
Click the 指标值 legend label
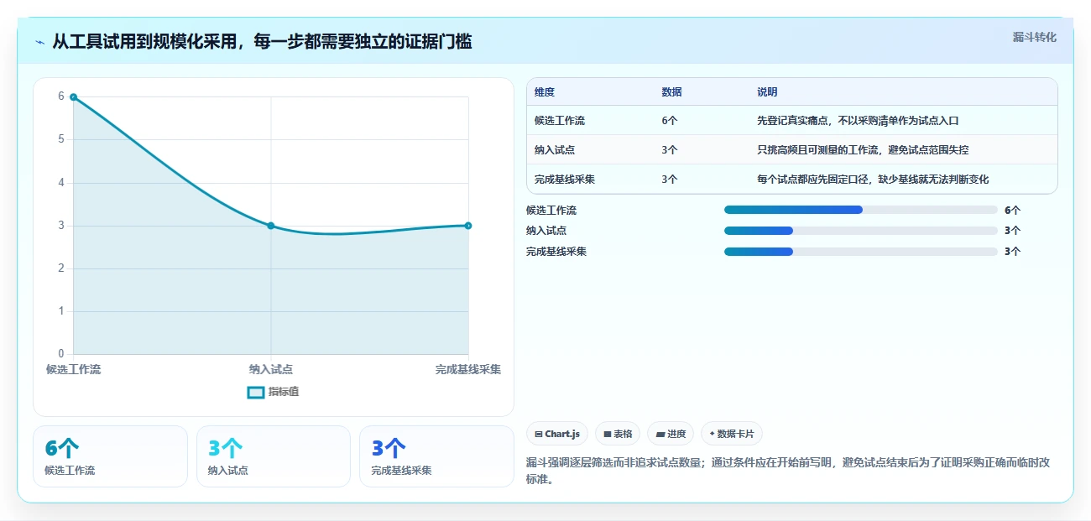click(284, 392)
